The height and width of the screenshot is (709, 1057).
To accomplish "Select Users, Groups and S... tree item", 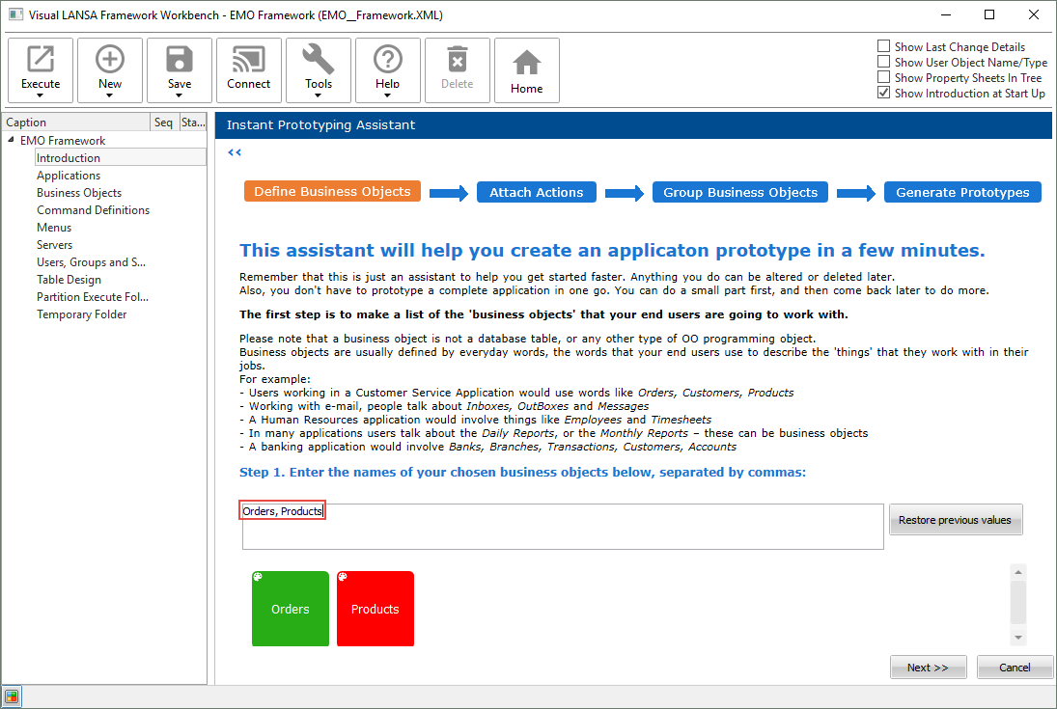I will click(x=91, y=262).
